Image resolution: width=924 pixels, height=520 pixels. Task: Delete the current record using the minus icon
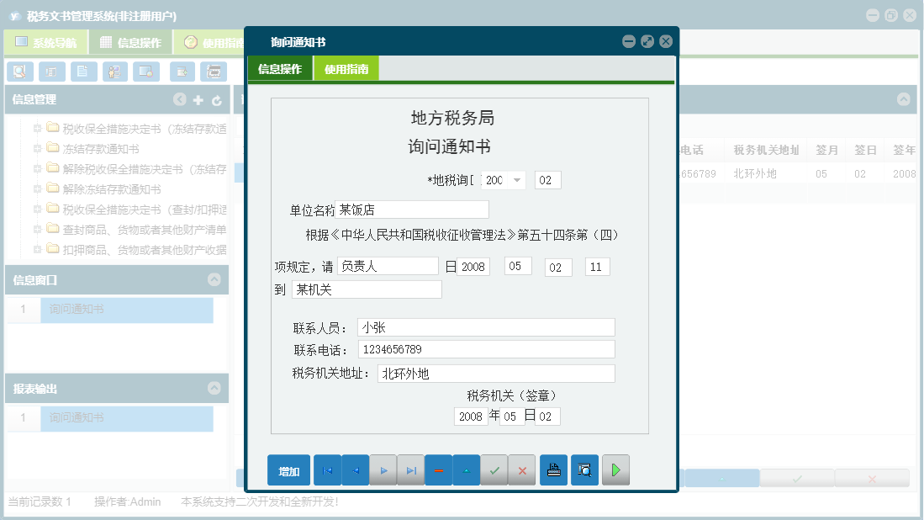pos(438,470)
